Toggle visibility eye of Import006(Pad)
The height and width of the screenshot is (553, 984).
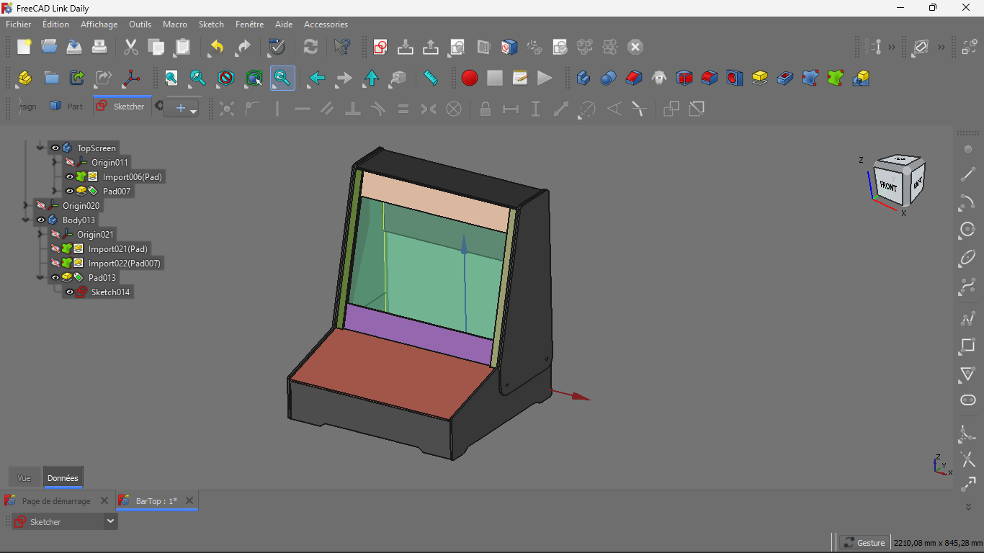pos(70,176)
